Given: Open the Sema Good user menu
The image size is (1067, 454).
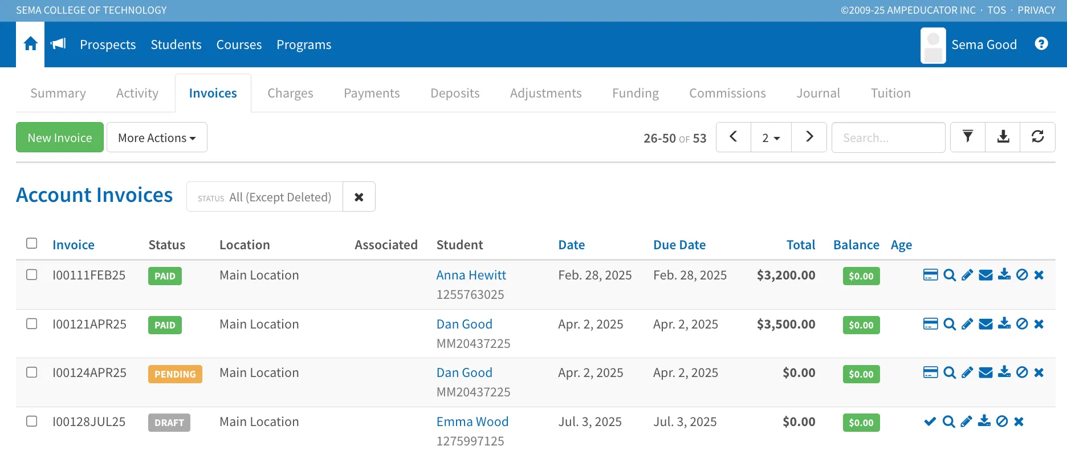Looking at the screenshot, I should point(969,44).
